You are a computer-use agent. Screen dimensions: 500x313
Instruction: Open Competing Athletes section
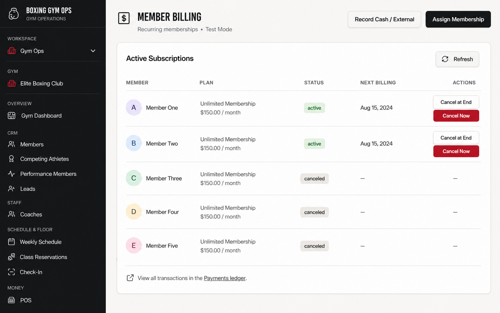pos(44,159)
